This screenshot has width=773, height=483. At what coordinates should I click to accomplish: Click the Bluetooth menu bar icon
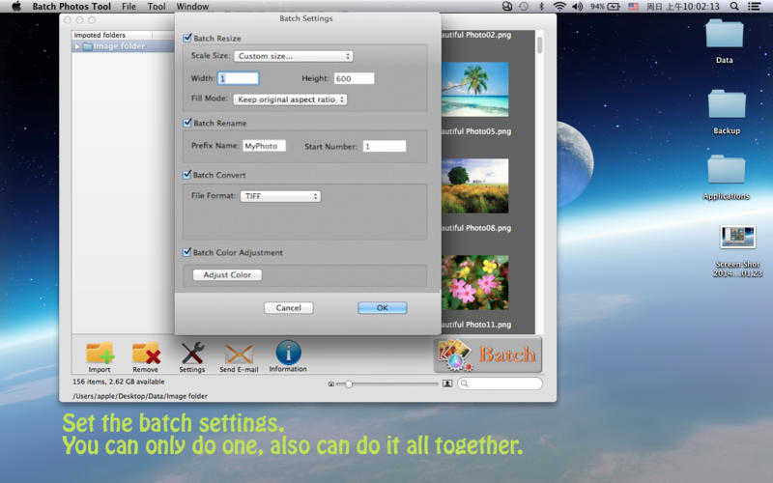pyautogui.click(x=541, y=7)
